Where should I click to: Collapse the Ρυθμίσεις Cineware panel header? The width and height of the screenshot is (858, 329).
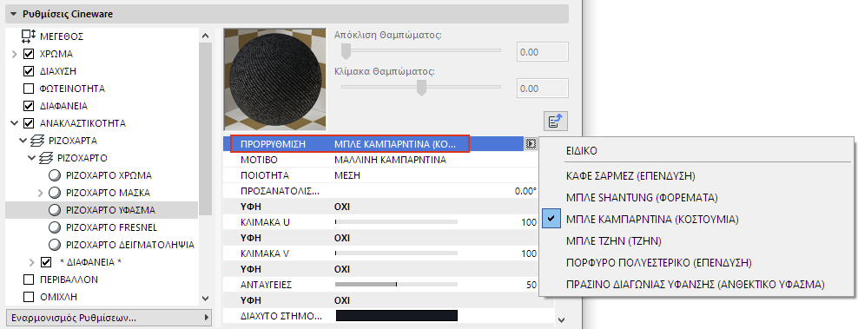[x=287, y=14]
